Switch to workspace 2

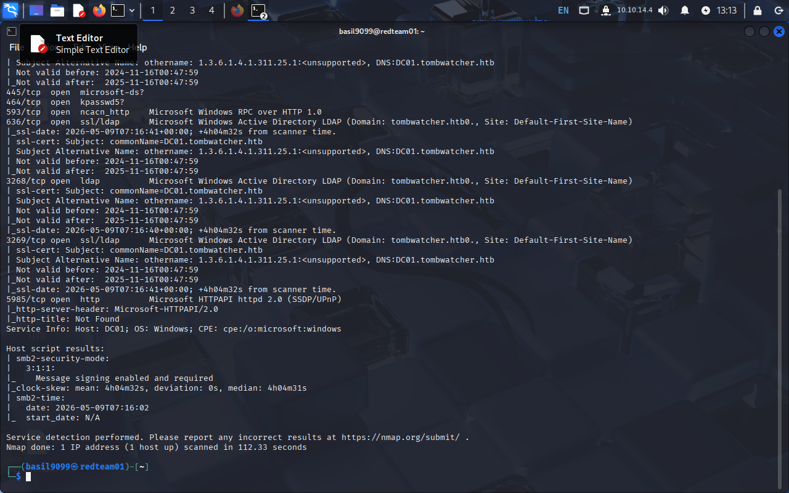point(172,10)
